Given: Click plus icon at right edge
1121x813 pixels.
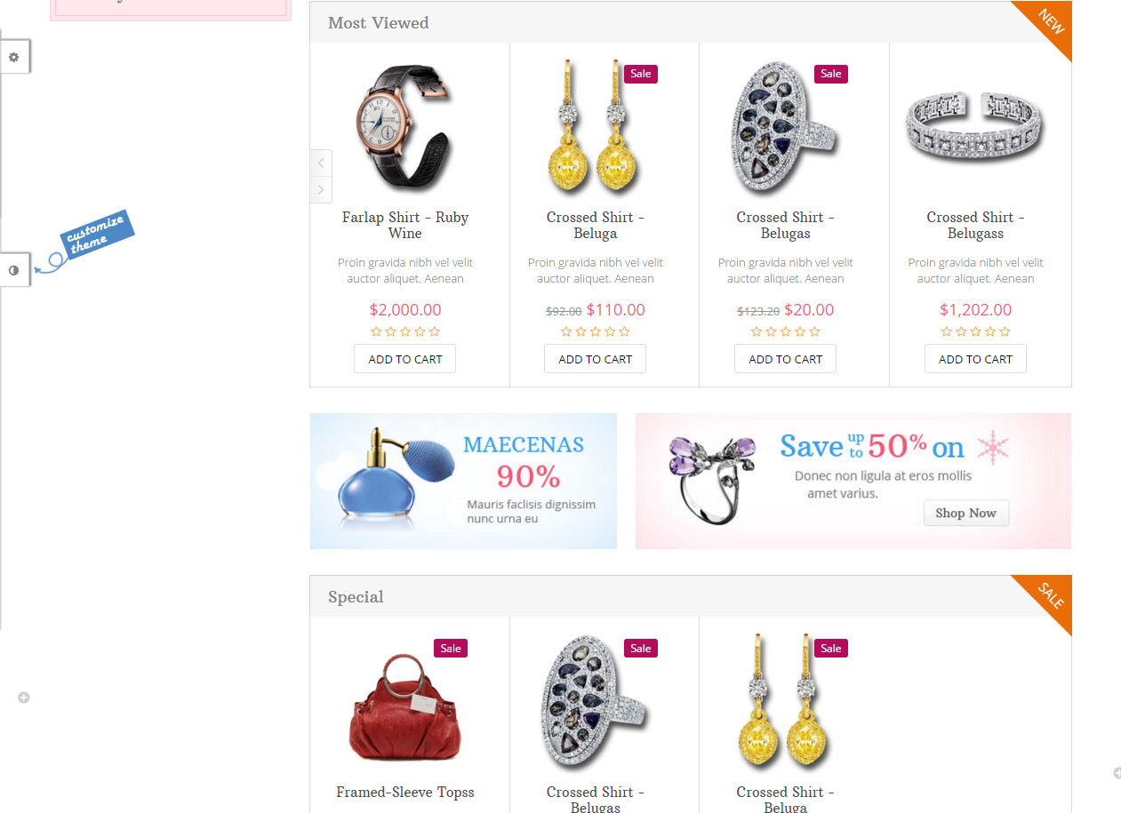Looking at the screenshot, I should coord(1117,773).
